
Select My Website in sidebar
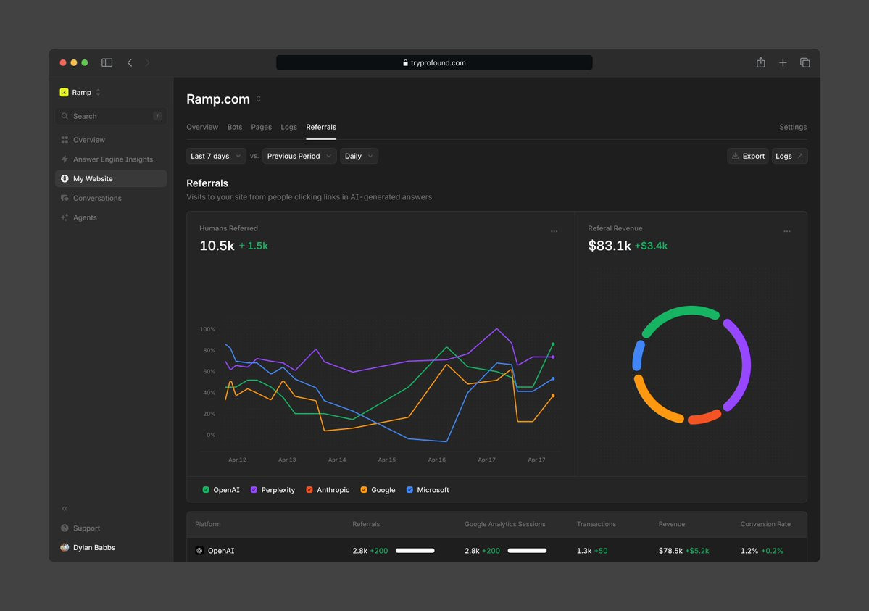pyautogui.click(x=111, y=178)
